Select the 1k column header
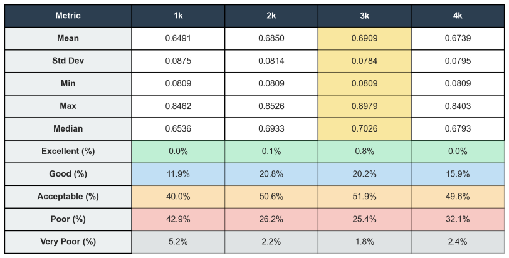509x258 pixels. point(178,16)
